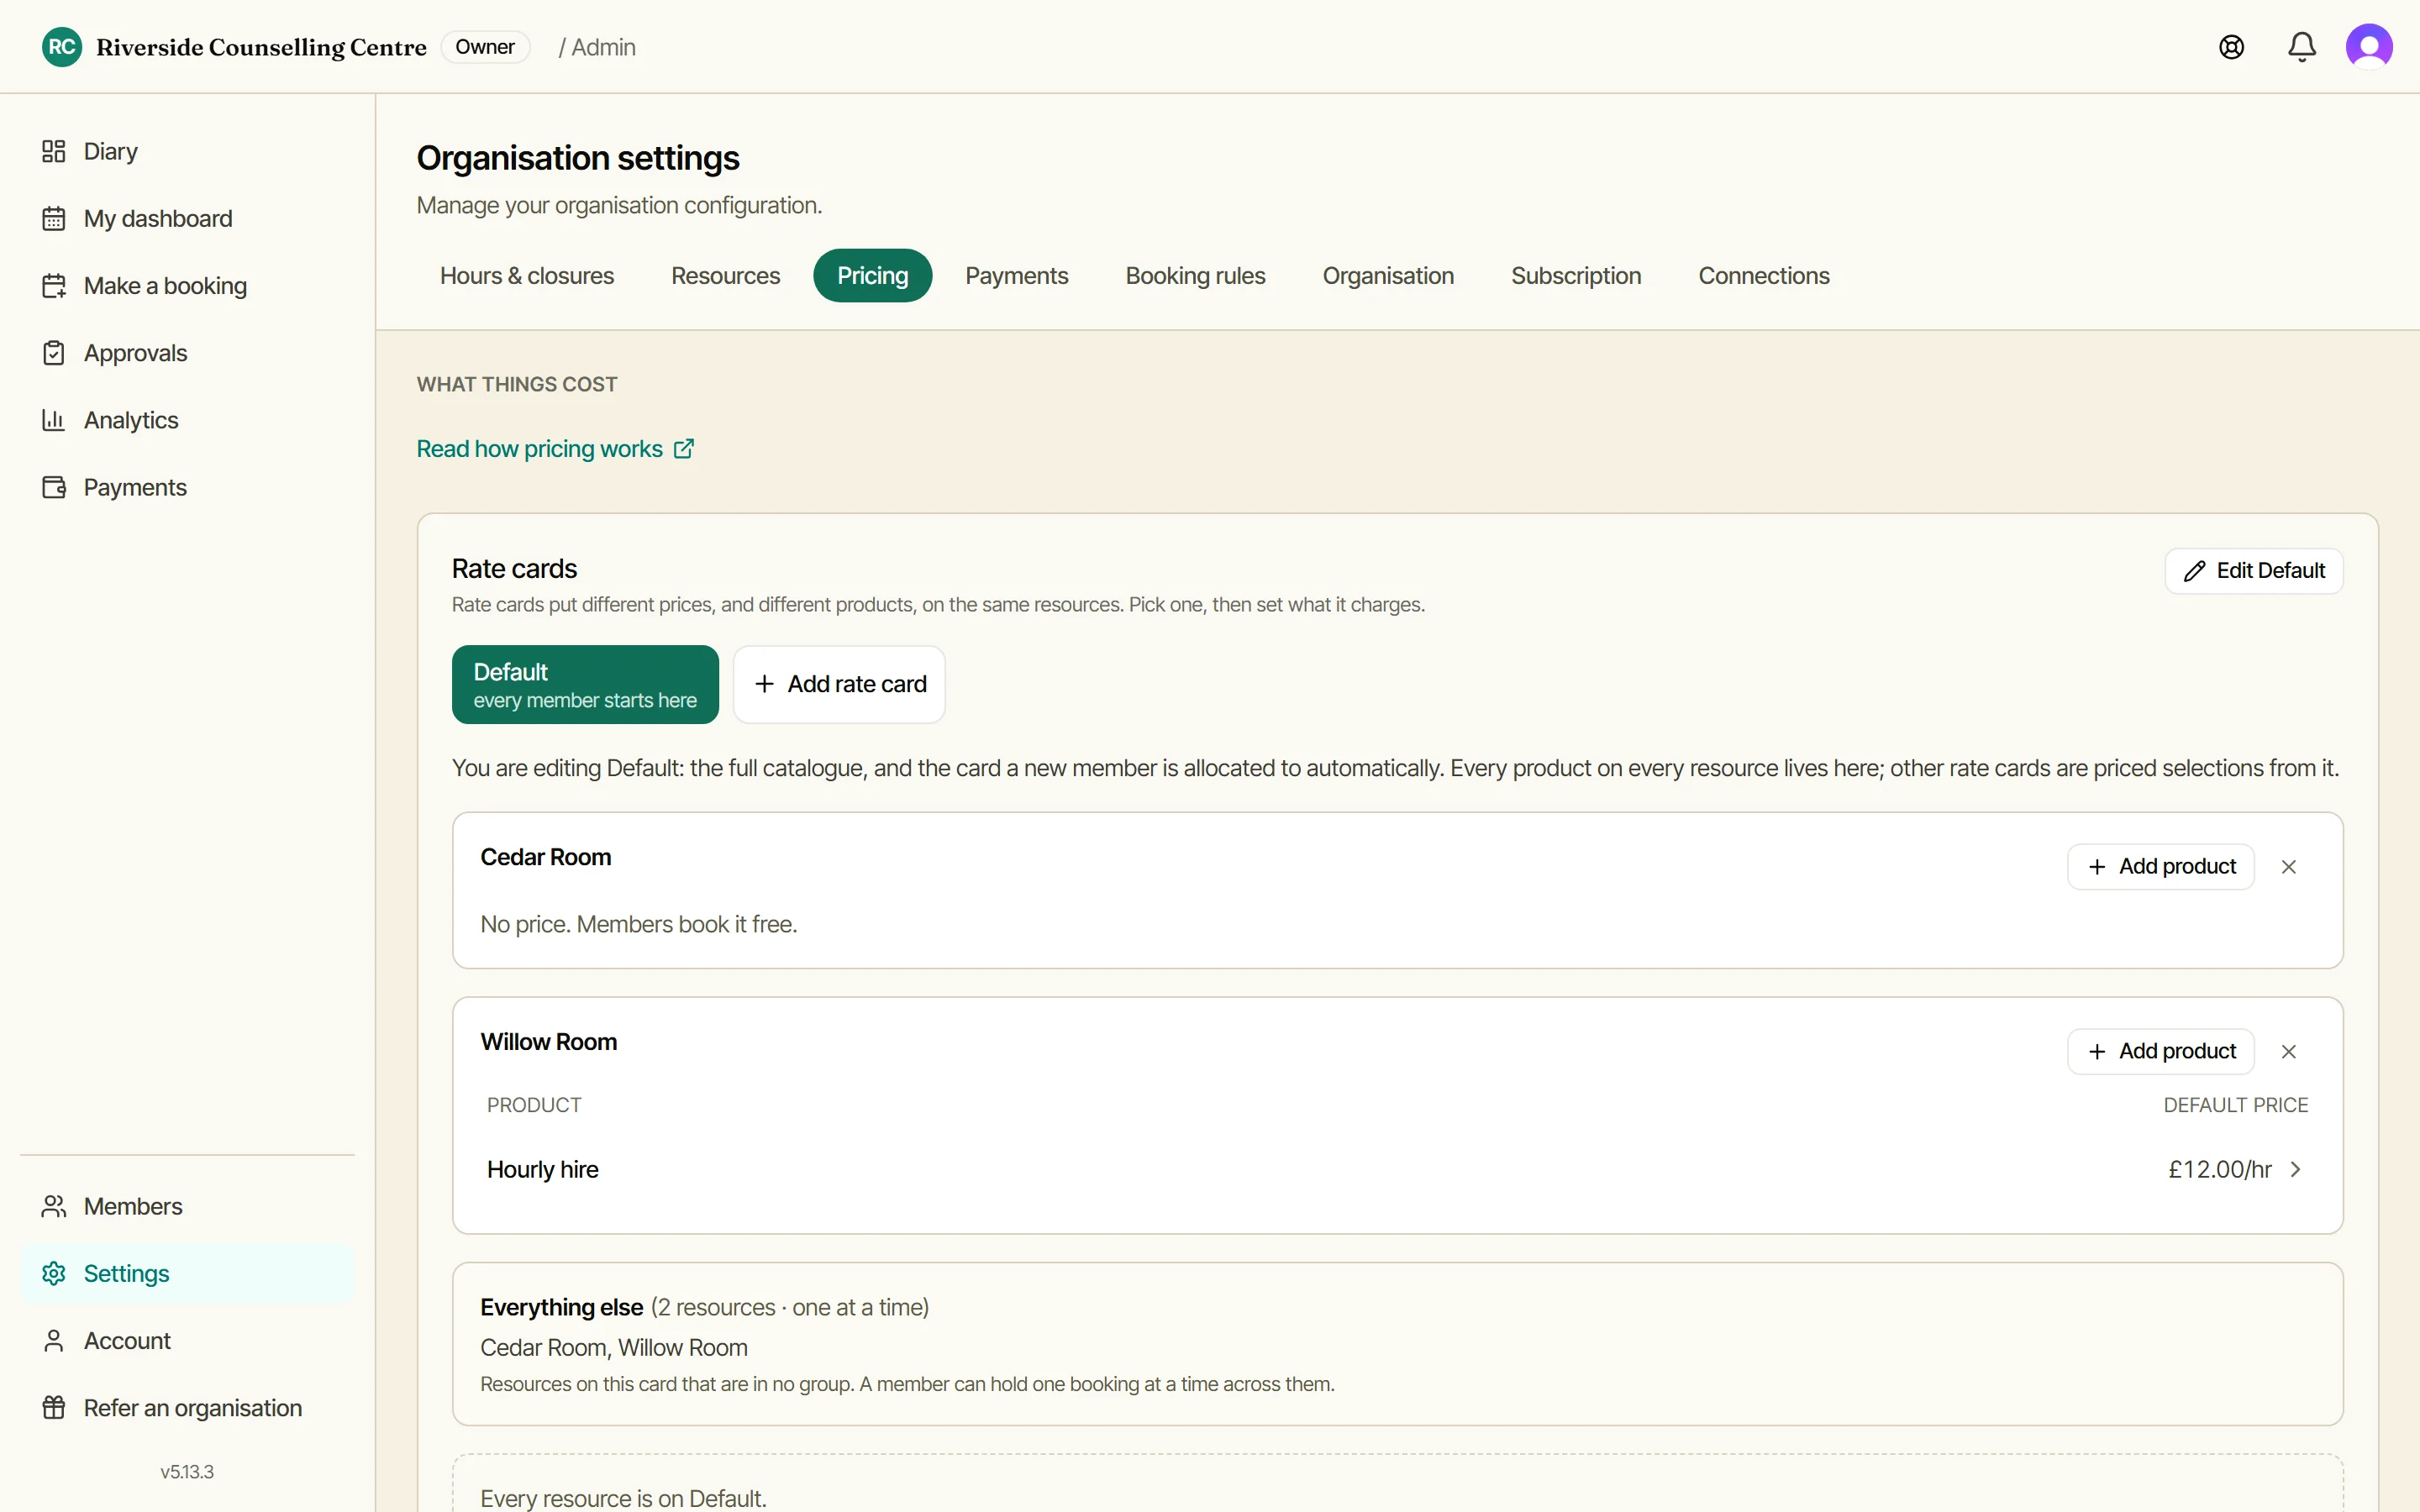Open the Subscription tab

coord(1576,276)
